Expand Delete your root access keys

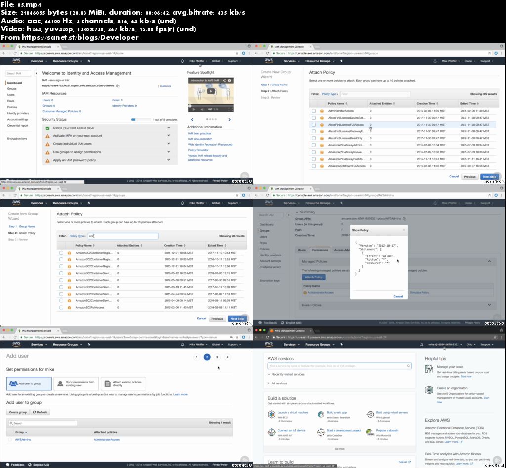[x=169, y=128]
